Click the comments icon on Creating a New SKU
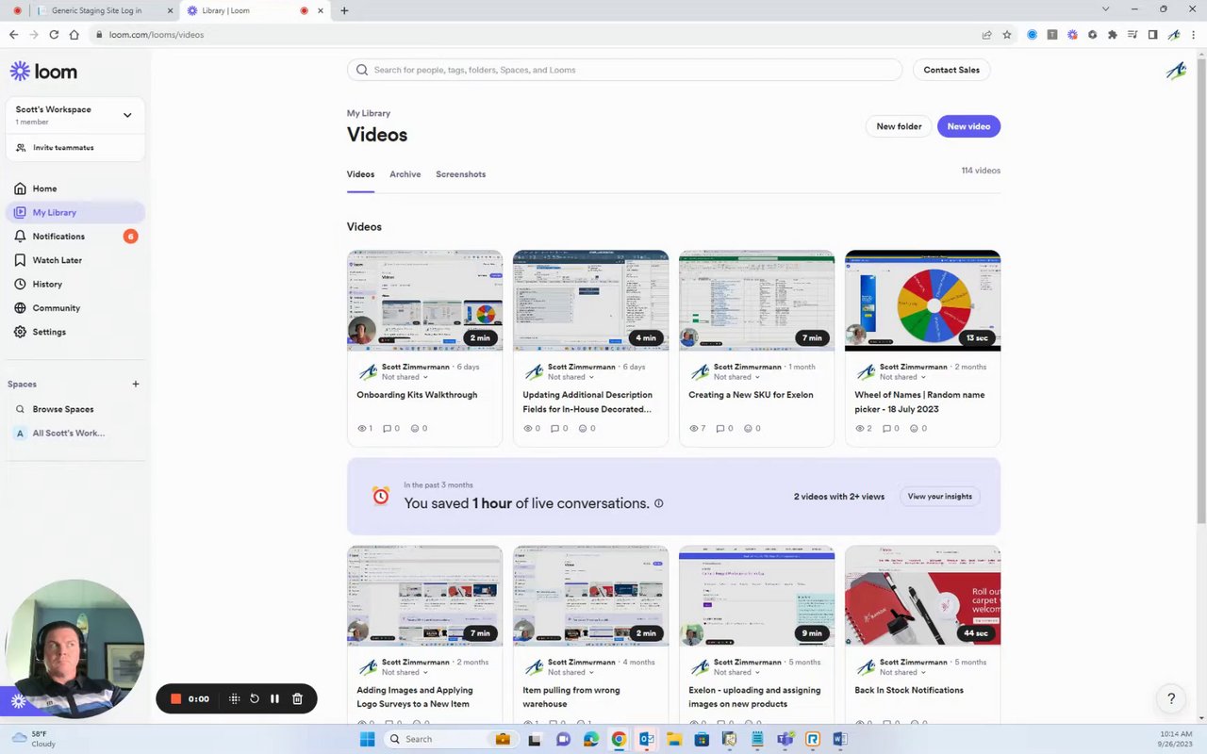 coord(719,428)
